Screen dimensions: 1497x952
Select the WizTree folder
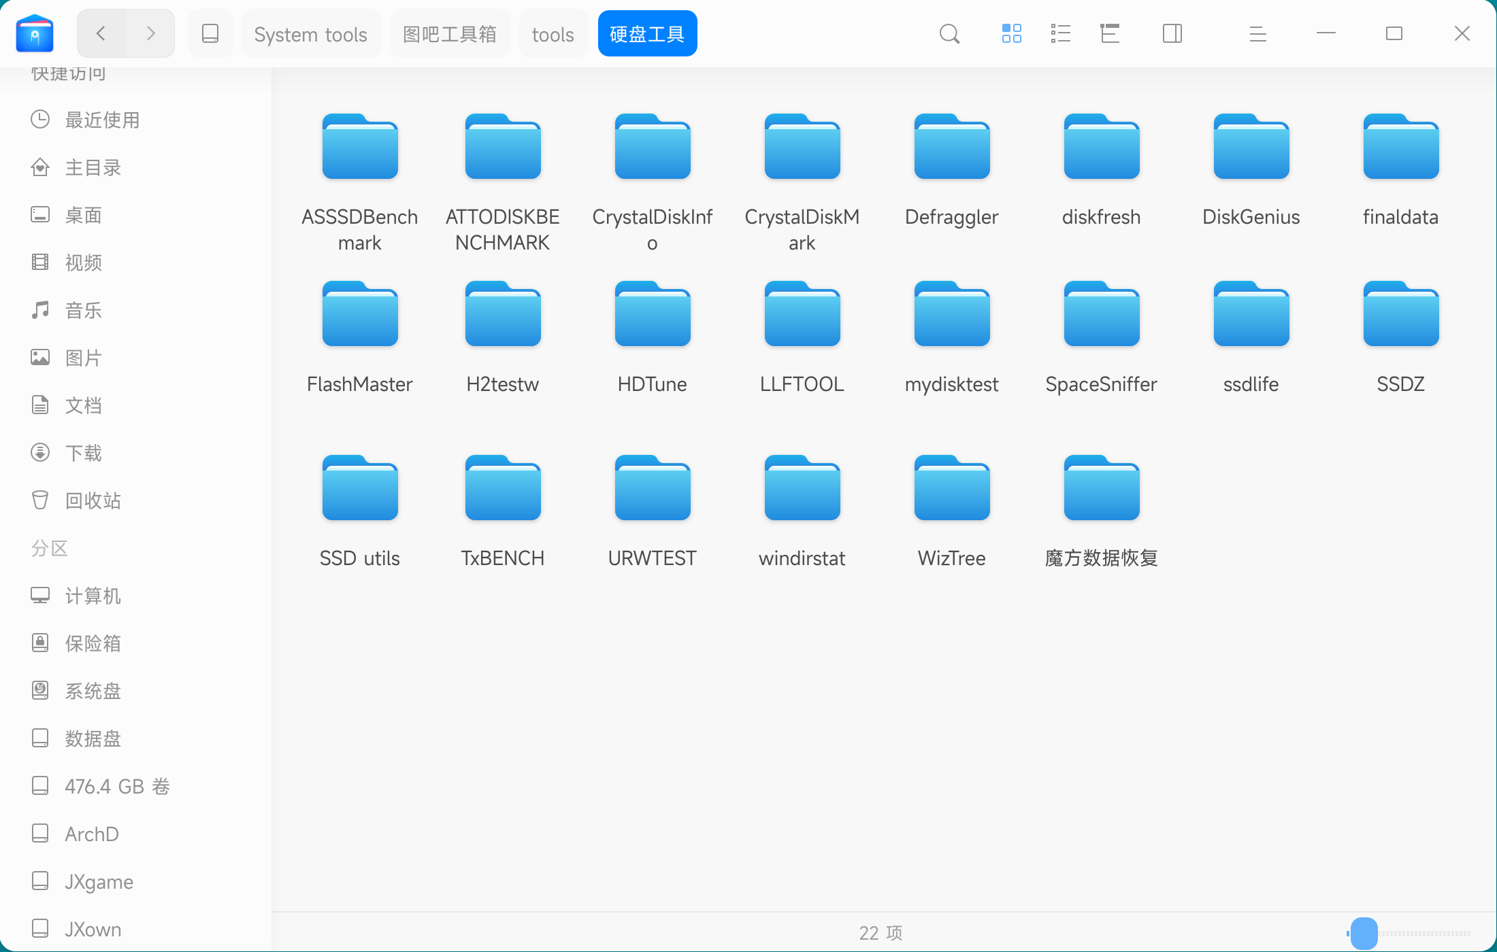pos(952,511)
